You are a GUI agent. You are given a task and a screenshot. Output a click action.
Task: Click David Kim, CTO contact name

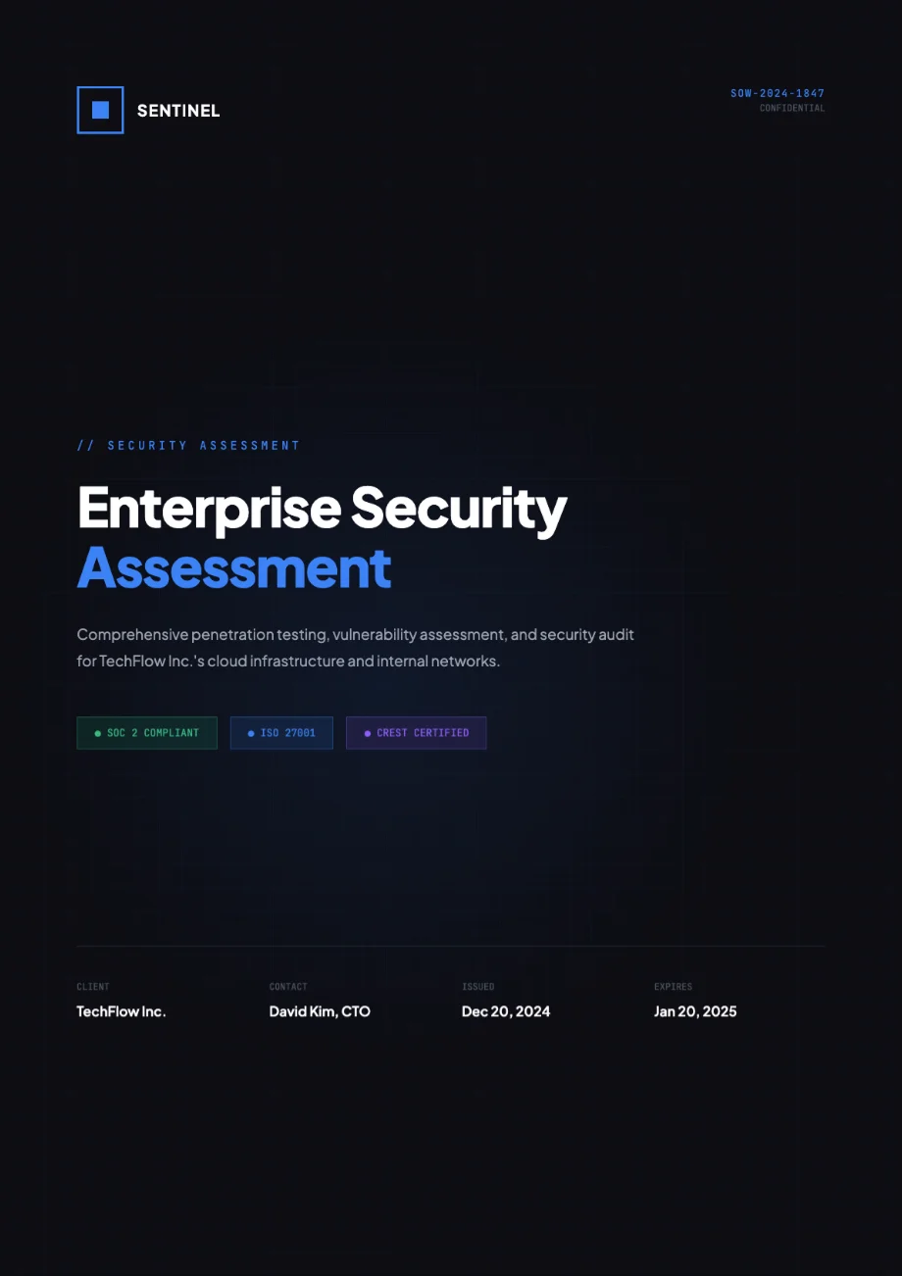(x=320, y=1011)
